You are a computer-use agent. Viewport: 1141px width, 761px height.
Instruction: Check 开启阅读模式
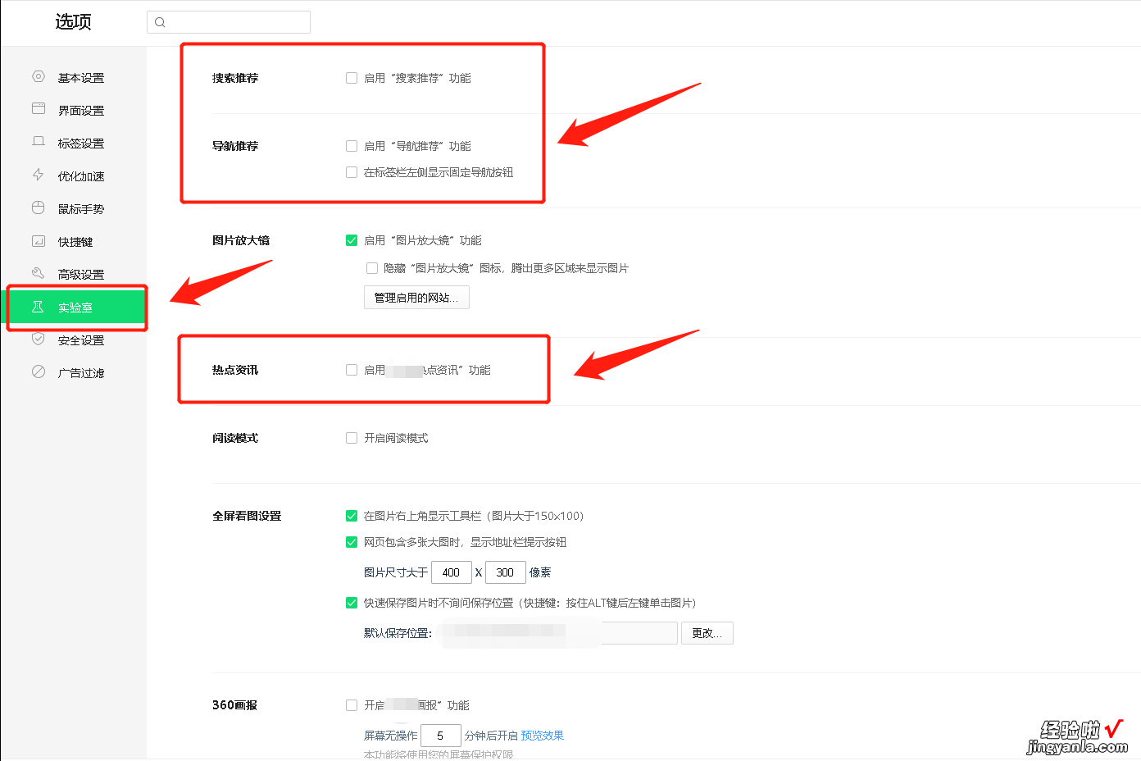click(352, 438)
